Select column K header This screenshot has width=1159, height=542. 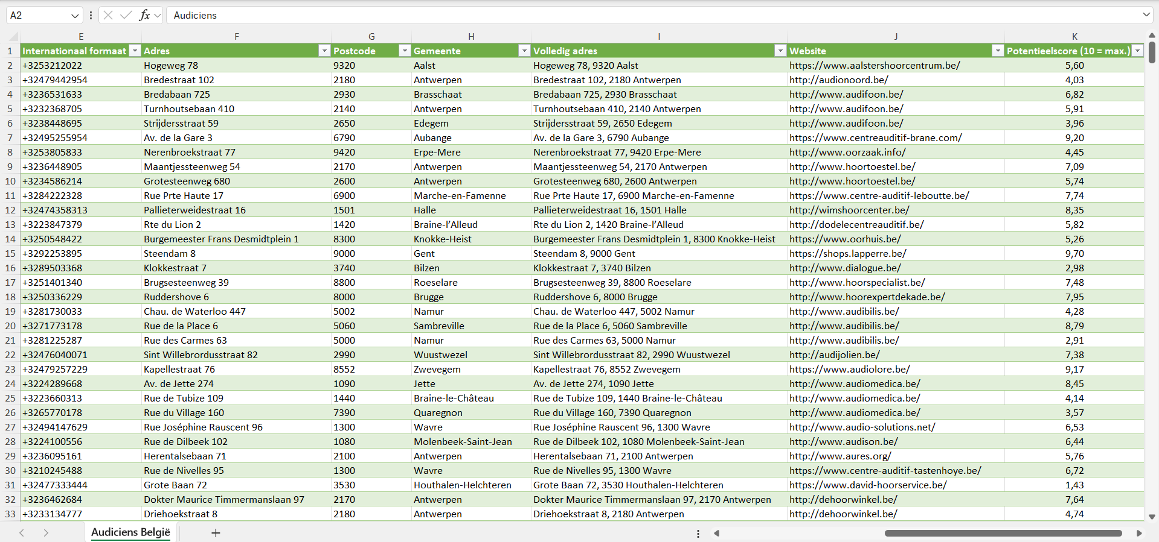click(1074, 36)
